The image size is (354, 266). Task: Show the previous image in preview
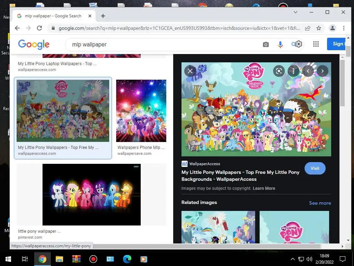coord(308,71)
